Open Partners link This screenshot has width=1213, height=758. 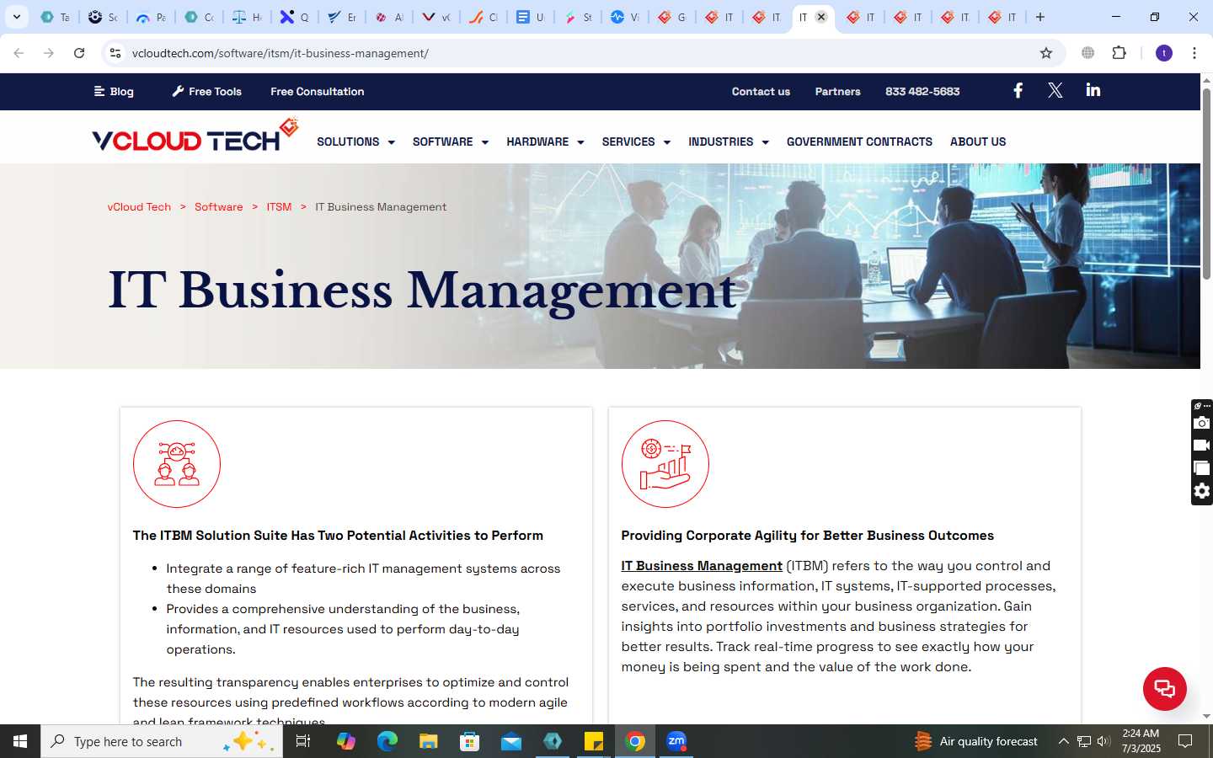[837, 91]
